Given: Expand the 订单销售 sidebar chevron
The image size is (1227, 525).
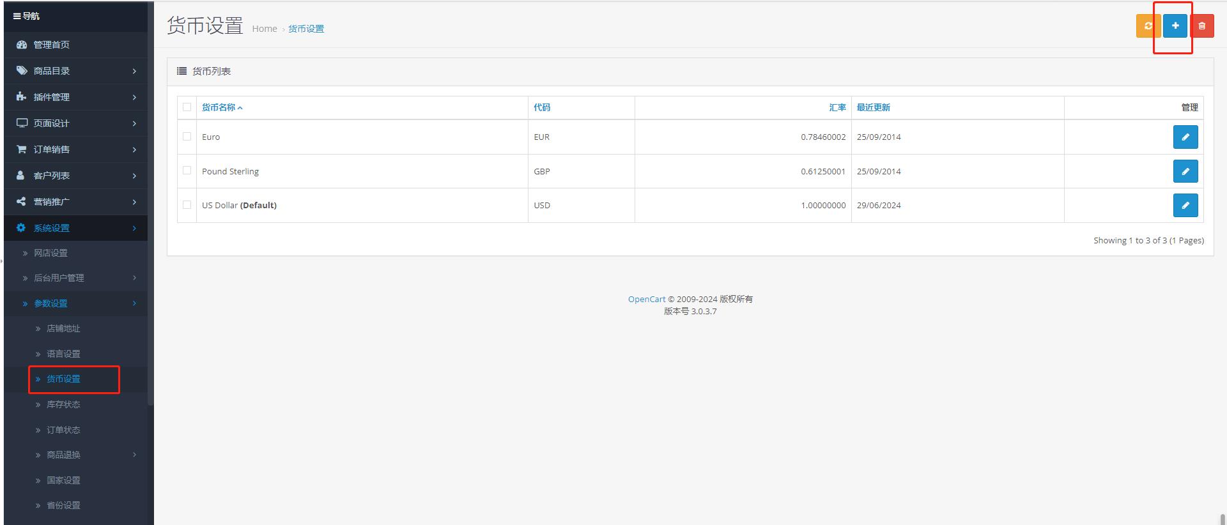Looking at the screenshot, I should point(134,149).
